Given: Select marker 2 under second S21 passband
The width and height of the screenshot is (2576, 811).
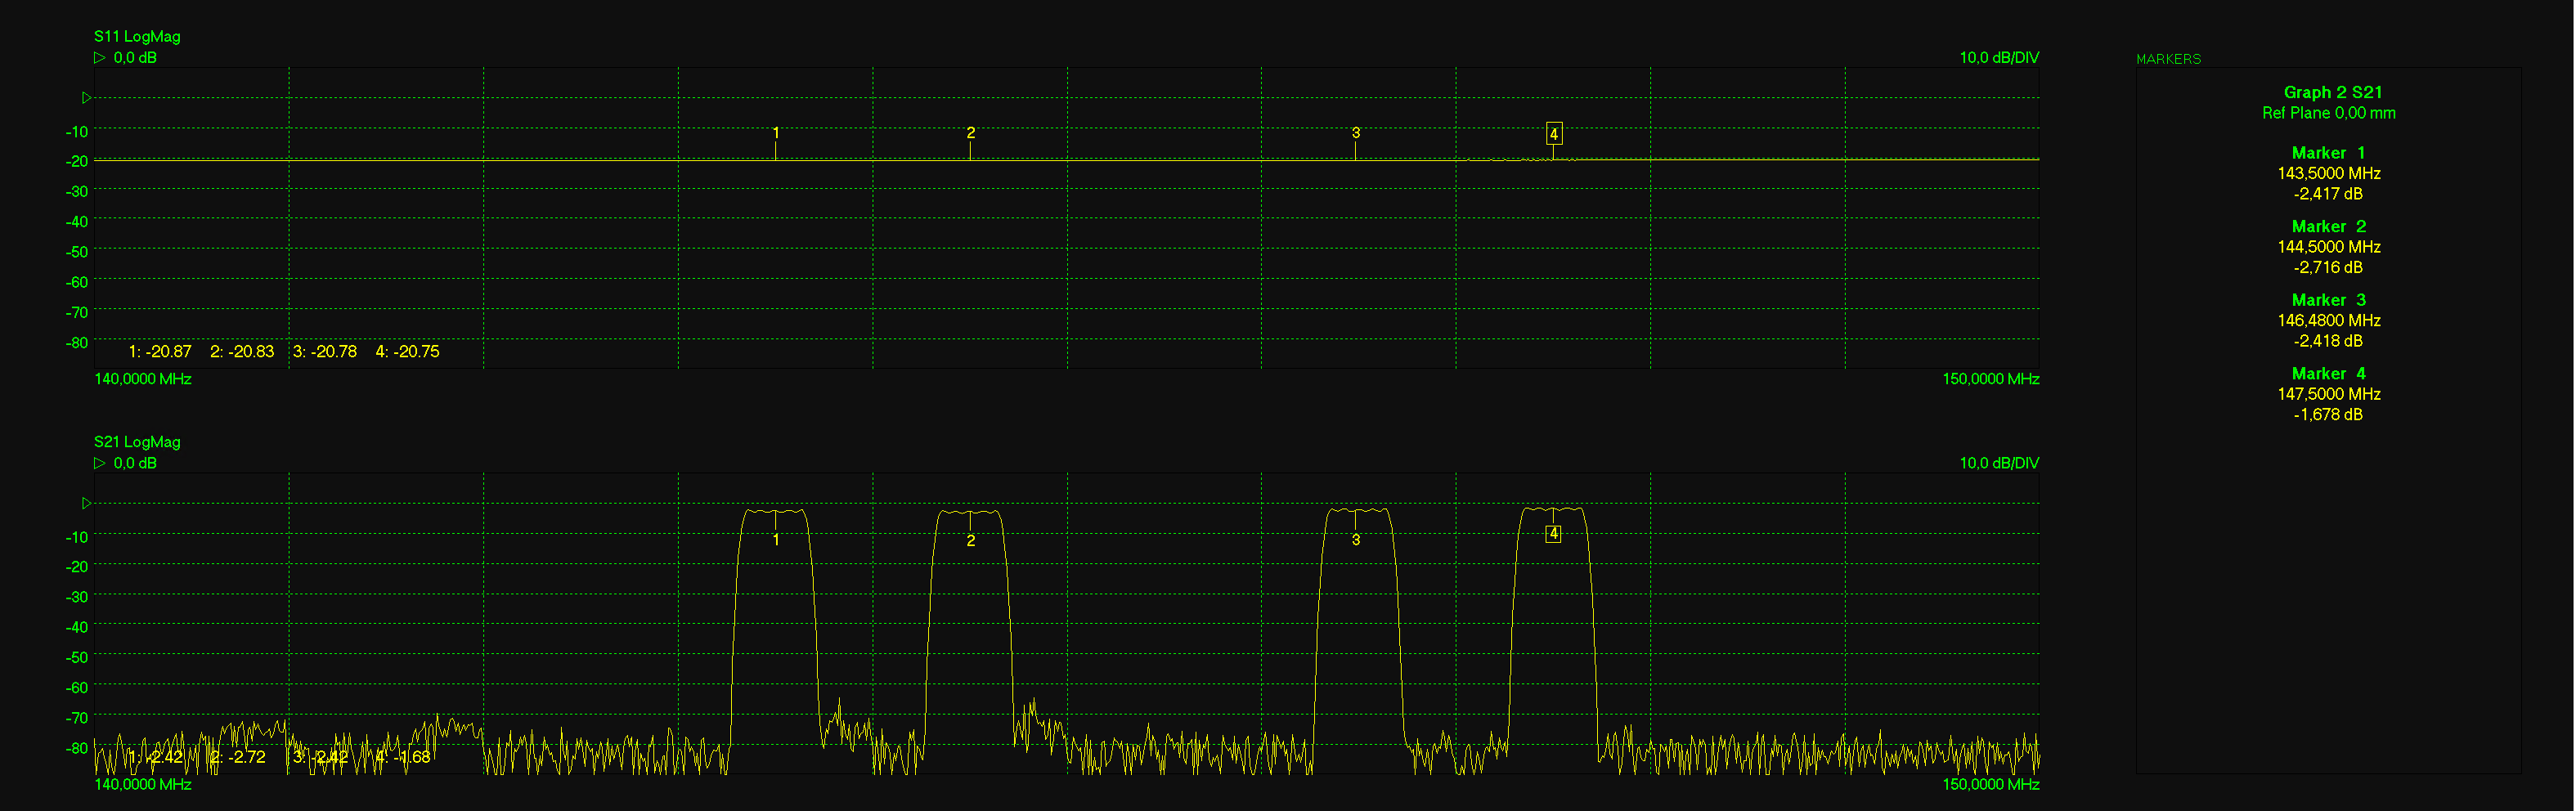Looking at the screenshot, I should pyautogui.click(x=970, y=540).
